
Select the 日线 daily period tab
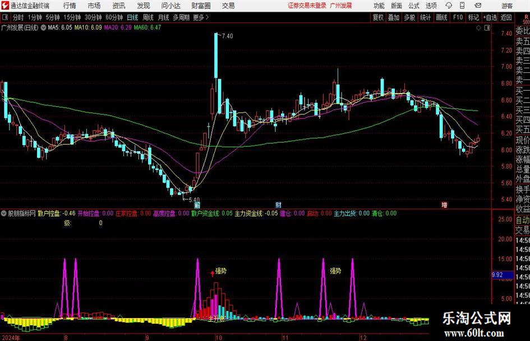point(132,17)
